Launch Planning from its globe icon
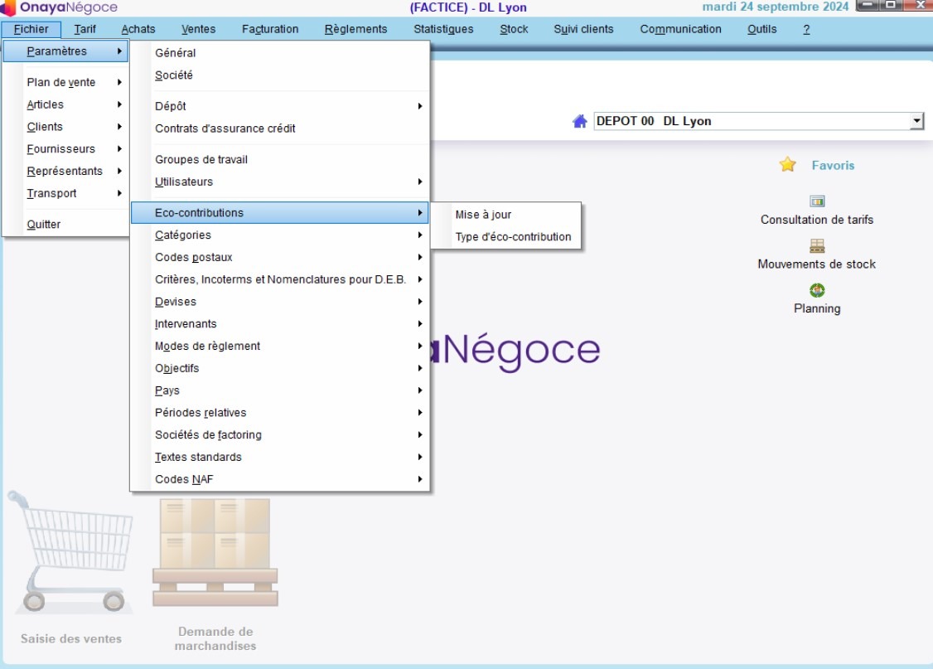Screen dimensions: 933x669 pyautogui.click(x=817, y=289)
